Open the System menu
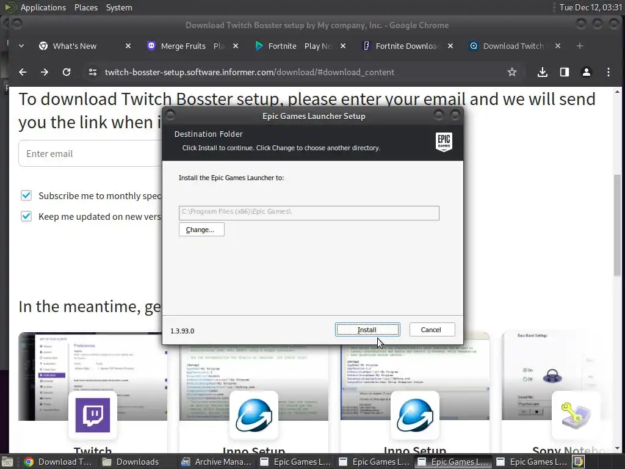 click(x=119, y=7)
